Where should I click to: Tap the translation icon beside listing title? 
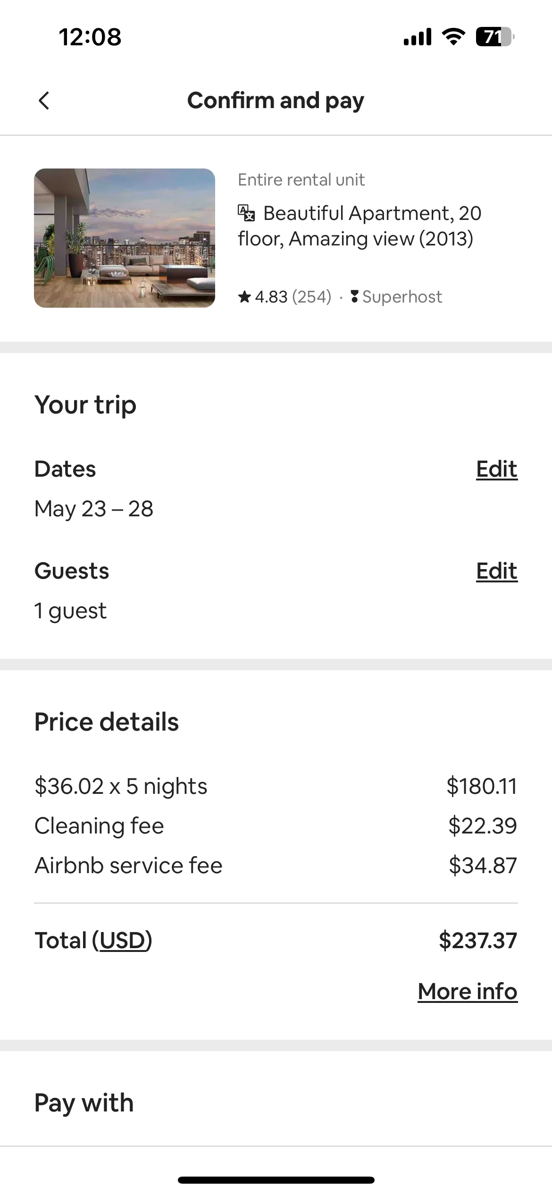[x=246, y=213]
